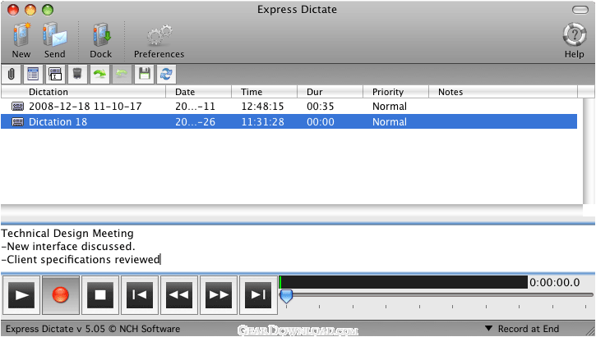Open the Help lifebuoy icon
This screenshot has height=337, width=596.
pyautogui.click(x=574, y=40)
